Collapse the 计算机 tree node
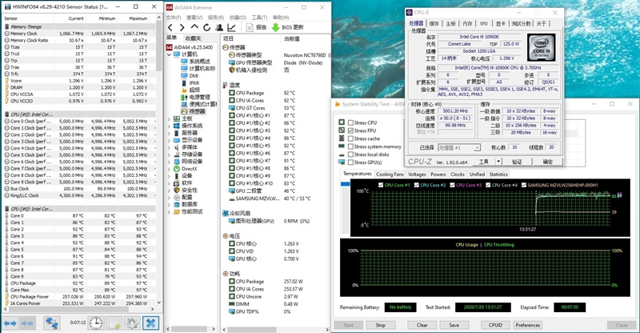640x333 pixels. (168, 54)
